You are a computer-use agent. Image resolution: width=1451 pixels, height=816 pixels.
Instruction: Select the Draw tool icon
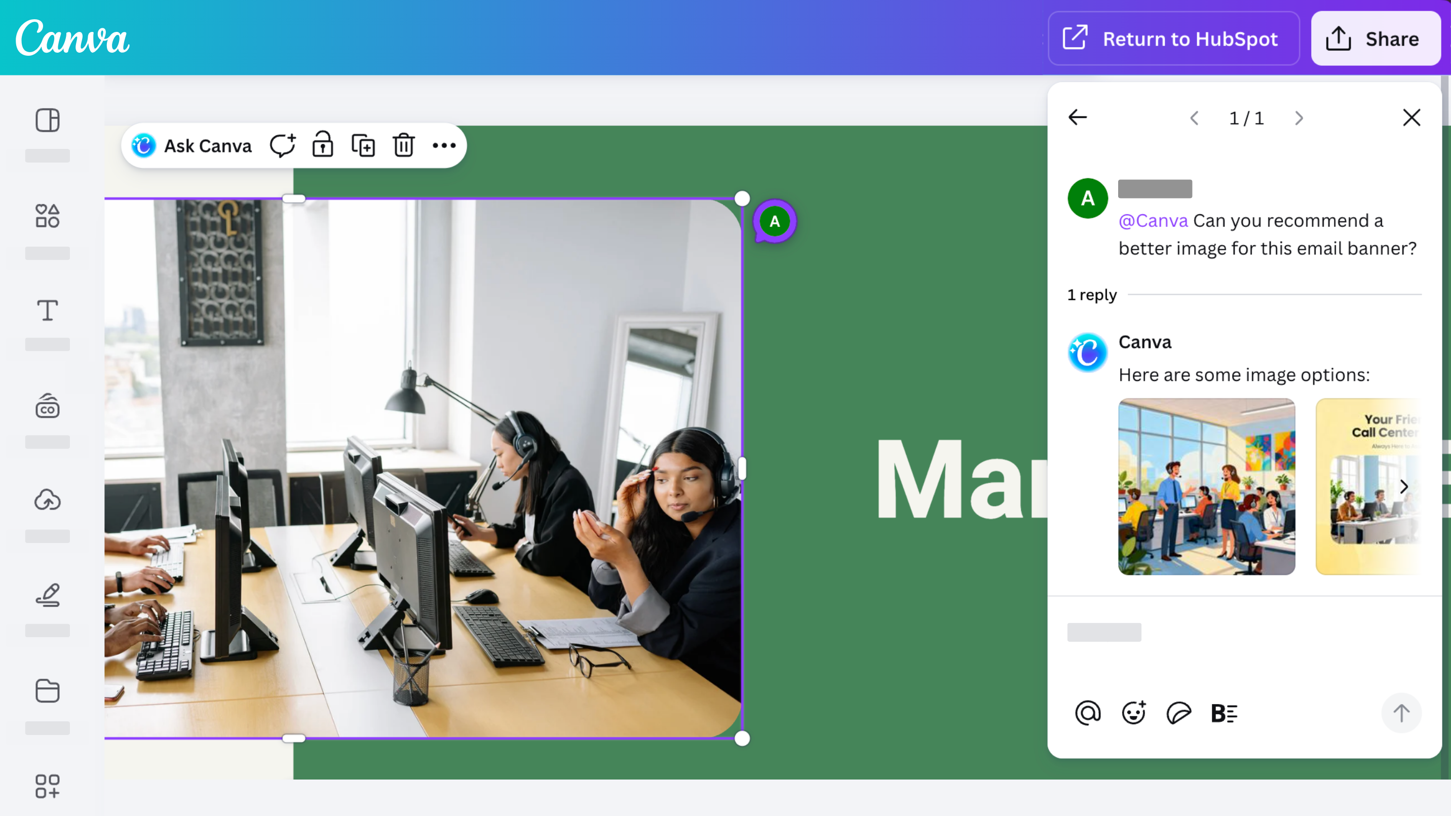point(47,595)
